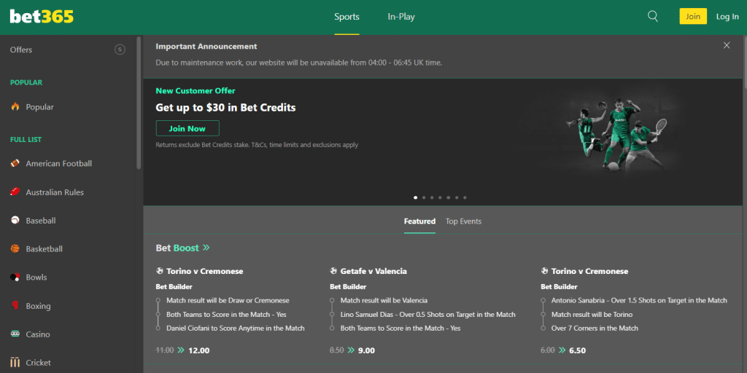Viewport: 747px width, 373px height.
Task: Click the Join Now offer button
Action: pos(187,128)
